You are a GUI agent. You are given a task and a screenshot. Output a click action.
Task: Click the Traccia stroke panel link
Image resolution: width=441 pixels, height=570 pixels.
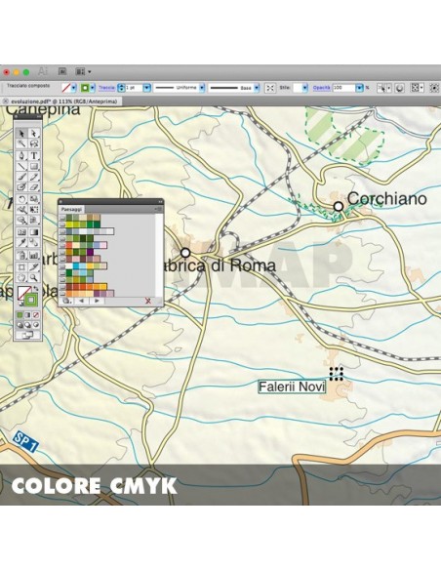(106, 88)
